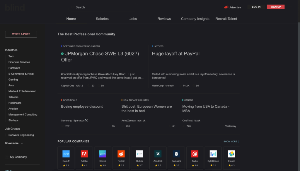Click the green dot beside JPMorgan post
This screenshot has height=171, width=300.
[x=62, y=54]
